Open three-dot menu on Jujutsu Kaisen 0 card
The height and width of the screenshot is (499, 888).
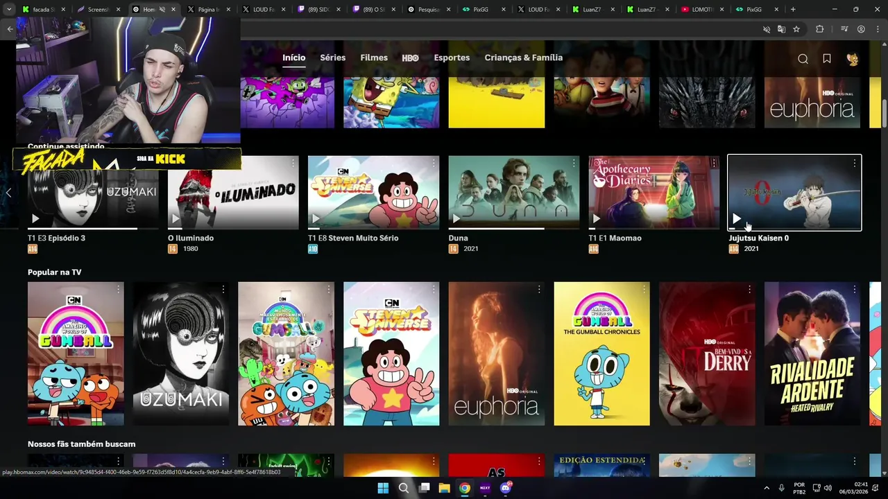(x=854, y=163)
